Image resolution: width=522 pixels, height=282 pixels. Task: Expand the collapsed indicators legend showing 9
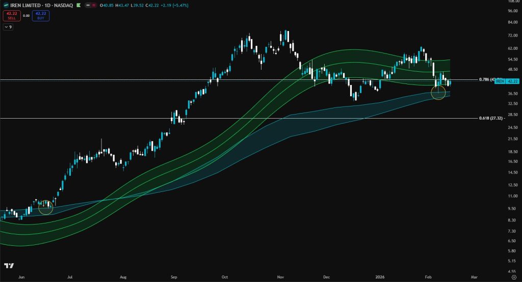(x=8, y=27)
